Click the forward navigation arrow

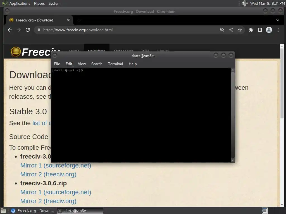(x=19, y=30)
